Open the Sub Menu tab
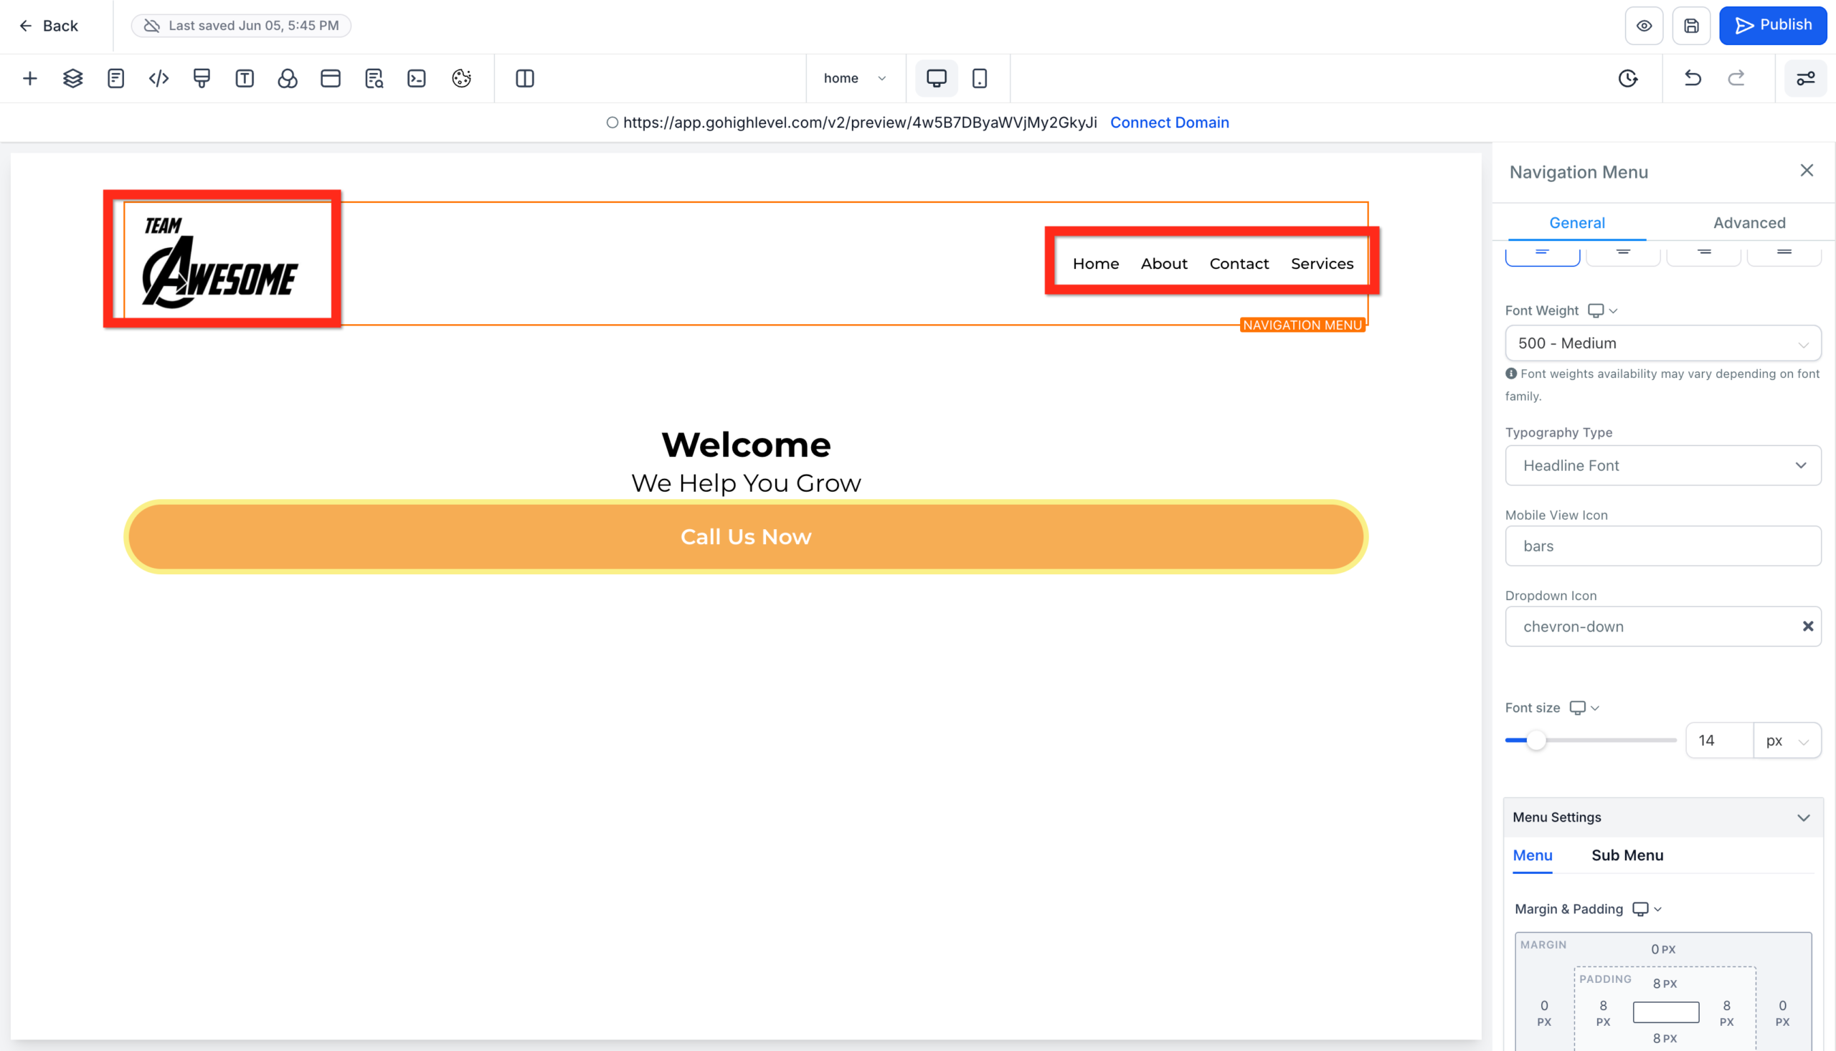This screenshot has width=1836, height=1051. [1627, 855]
